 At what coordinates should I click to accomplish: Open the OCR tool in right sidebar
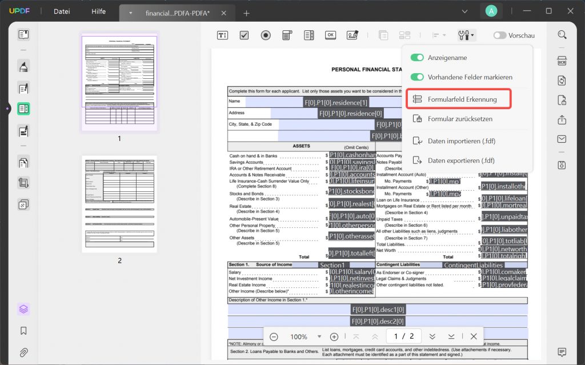[x=562, y=61]
